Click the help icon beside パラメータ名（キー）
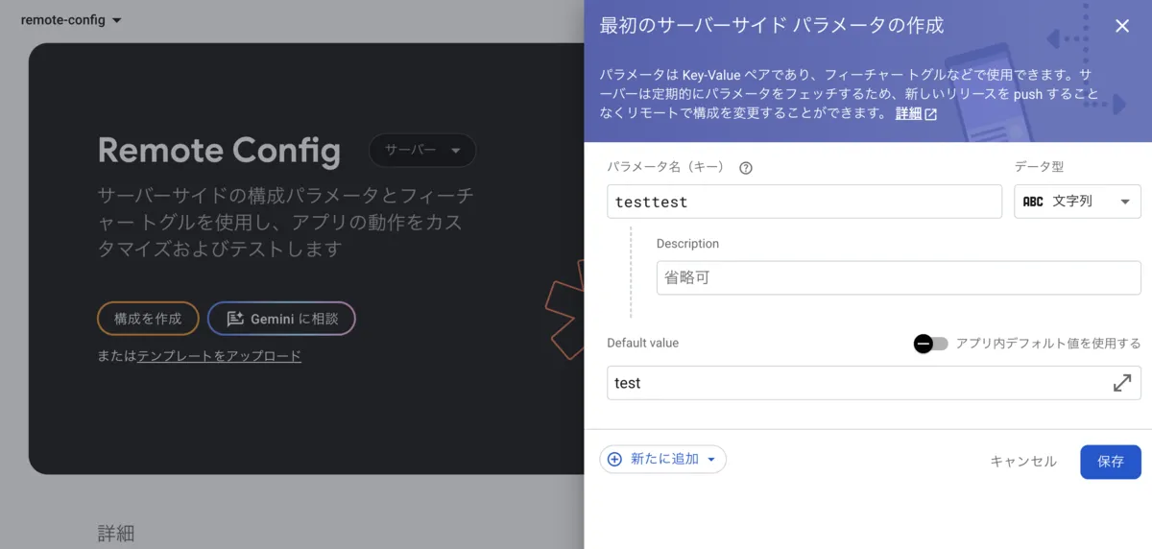The height and width of the screenshot is (549, 1152). tap(746, 168)
